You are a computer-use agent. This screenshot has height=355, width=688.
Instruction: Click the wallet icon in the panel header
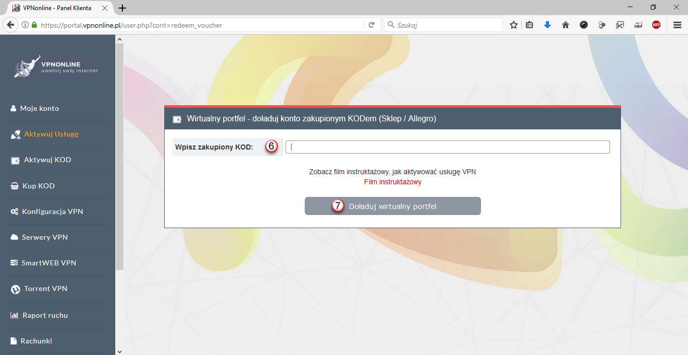click(177, 119)
